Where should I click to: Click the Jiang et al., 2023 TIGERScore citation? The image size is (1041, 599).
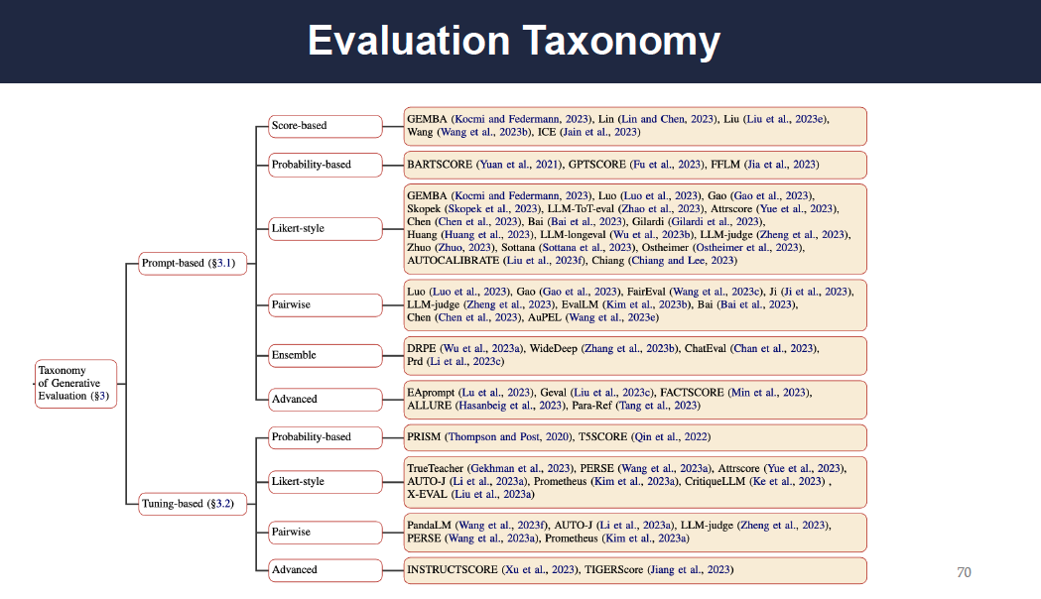click(691, 569)
